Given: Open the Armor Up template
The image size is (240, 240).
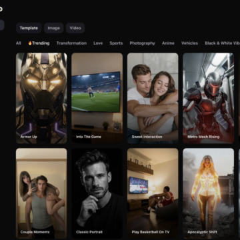Looking at the screenshot, I should pos(41,98).
